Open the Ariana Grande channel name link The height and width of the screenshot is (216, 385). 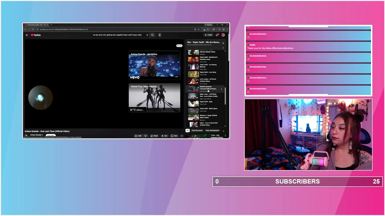tap(36, 135)
